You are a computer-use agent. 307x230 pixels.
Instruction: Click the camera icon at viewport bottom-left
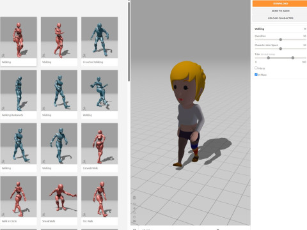pyautogui.click(x=134, y=221)
